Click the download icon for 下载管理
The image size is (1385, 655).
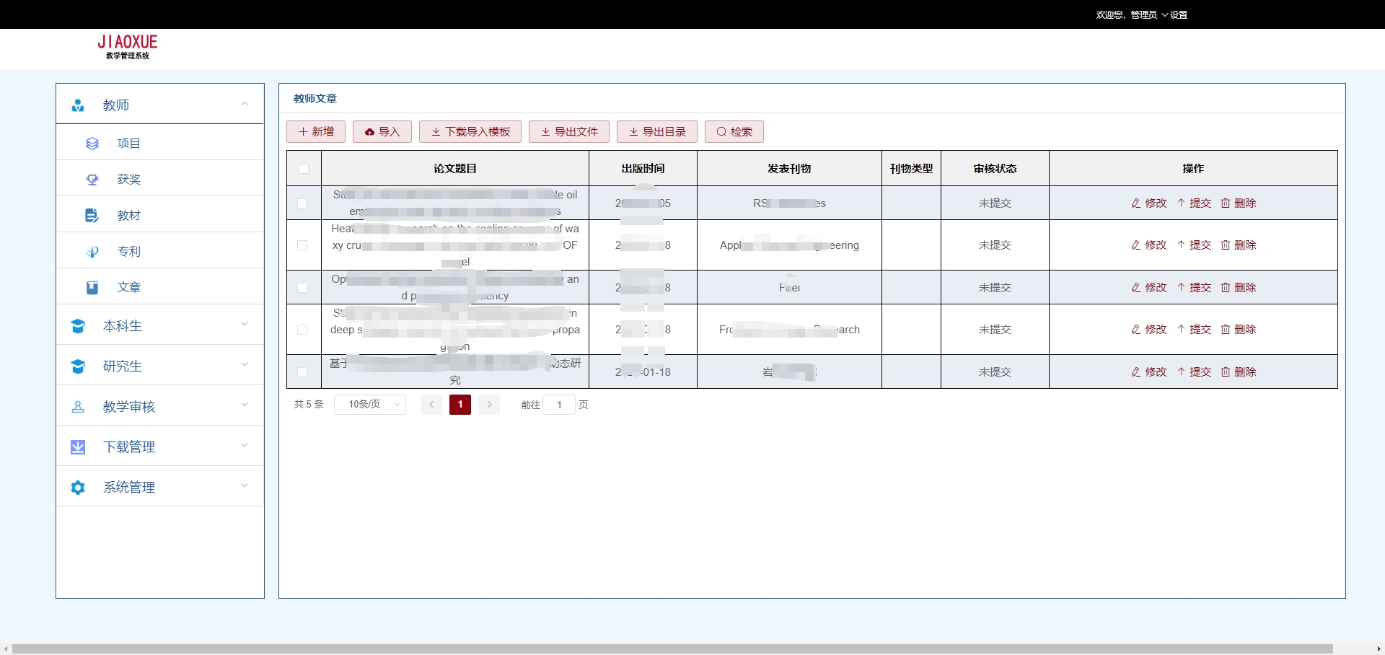click(78, 447)
